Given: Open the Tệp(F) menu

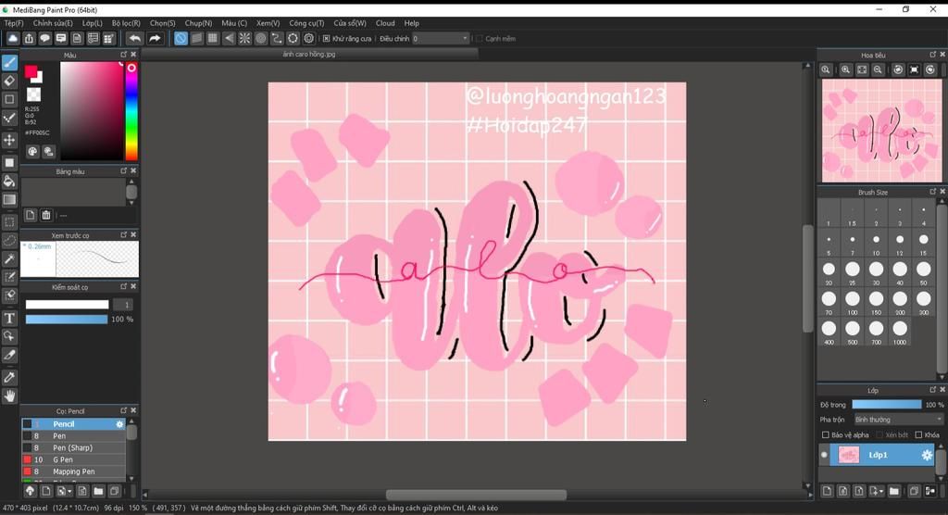Looking at the screenshot, I should (x=14, y=23).
